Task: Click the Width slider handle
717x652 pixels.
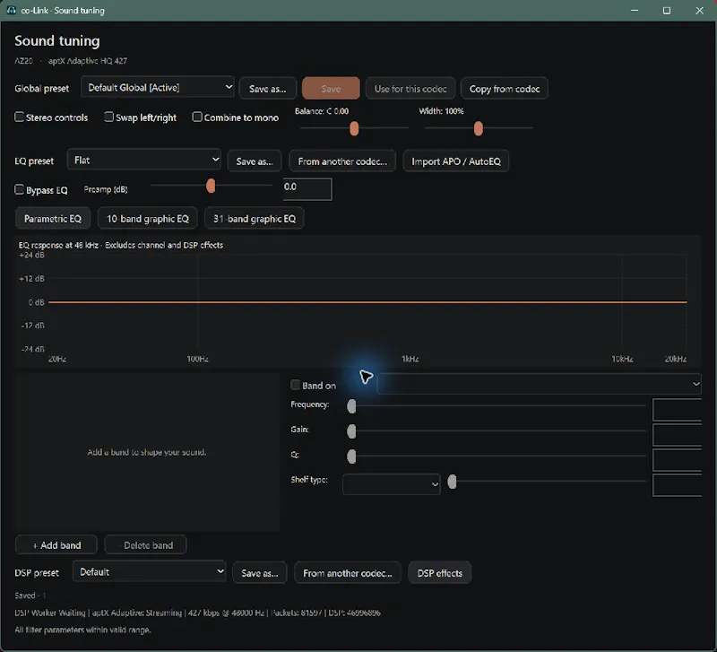Action: [479, 128]
